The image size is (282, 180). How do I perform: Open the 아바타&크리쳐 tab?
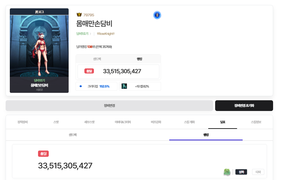[123, 122]
